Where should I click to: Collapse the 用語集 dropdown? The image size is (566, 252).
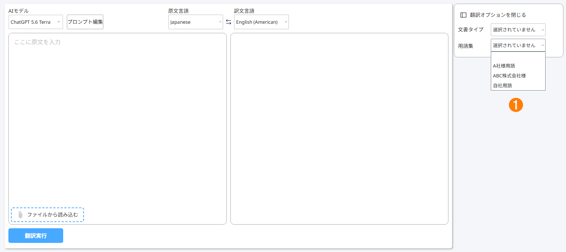[x=518, y=45]
